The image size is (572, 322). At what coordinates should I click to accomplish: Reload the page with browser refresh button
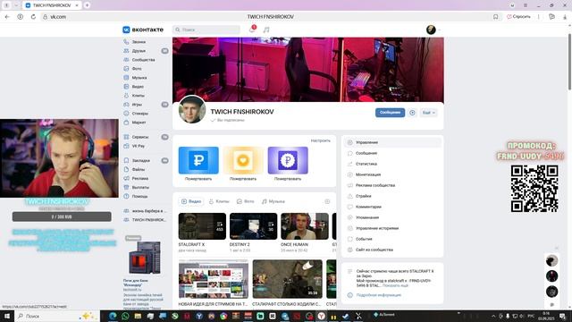(33, 17)
